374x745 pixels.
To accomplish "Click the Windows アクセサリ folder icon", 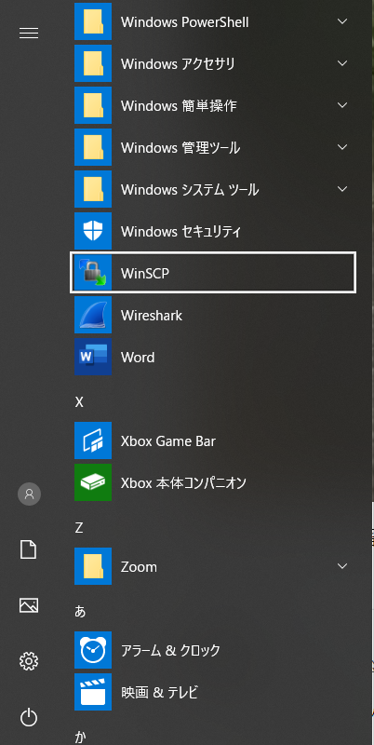I will click(93, 63).
